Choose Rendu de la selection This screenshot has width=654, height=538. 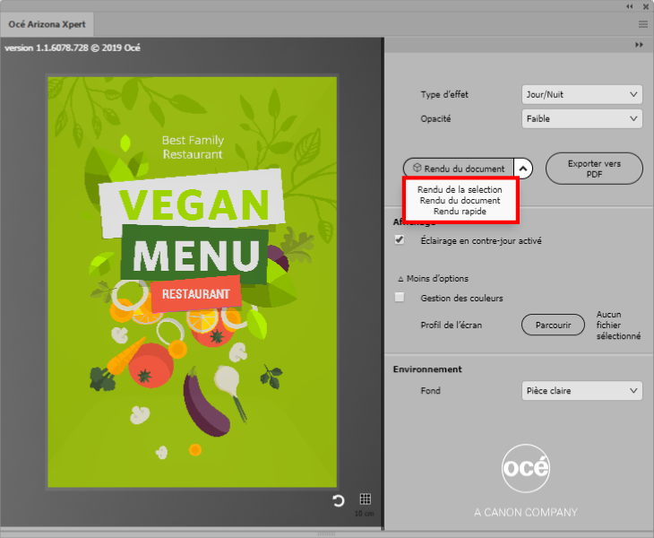point(460,189)
